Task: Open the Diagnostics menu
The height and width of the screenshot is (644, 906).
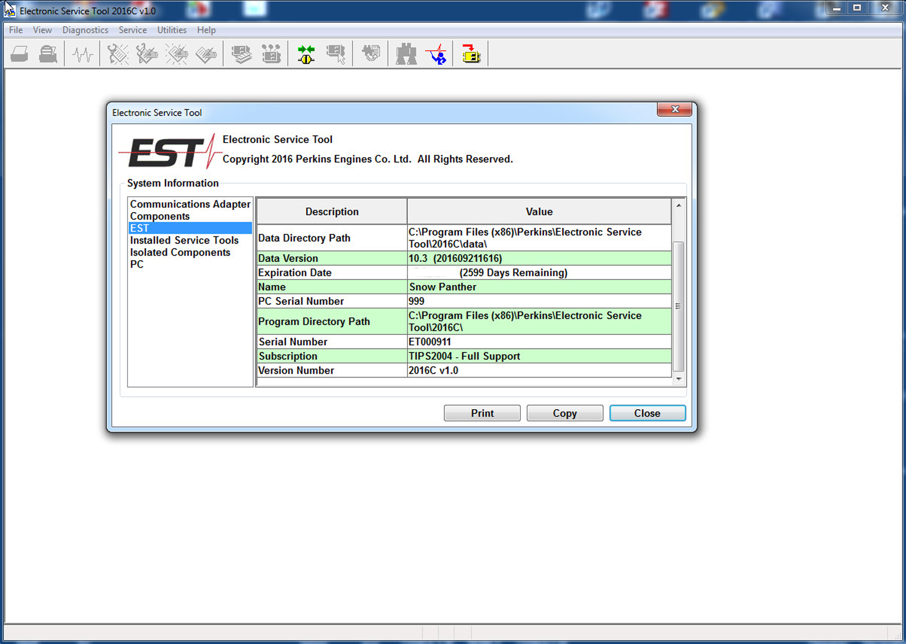Action: click(85, 30)
